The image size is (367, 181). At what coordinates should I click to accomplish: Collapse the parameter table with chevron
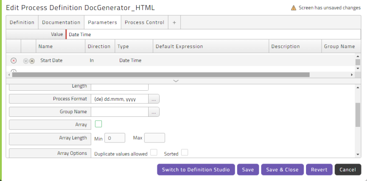pos(176,81)
